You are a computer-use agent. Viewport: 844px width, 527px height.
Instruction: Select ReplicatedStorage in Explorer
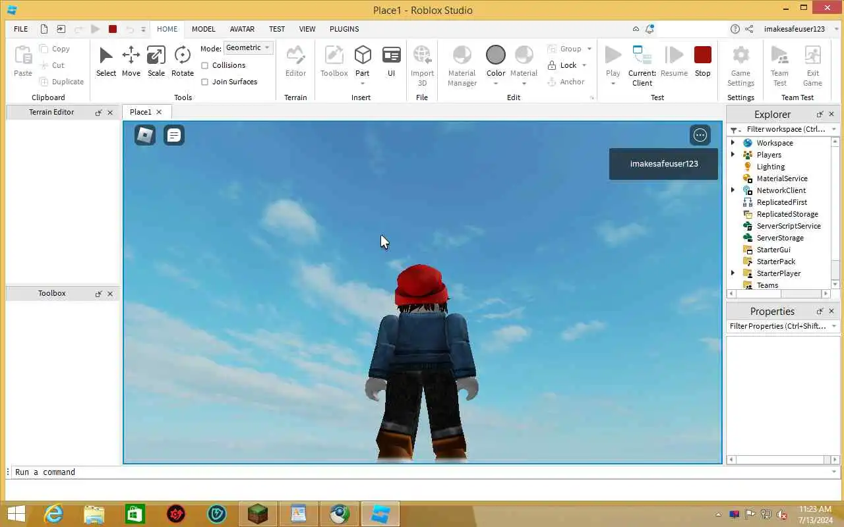787,214
